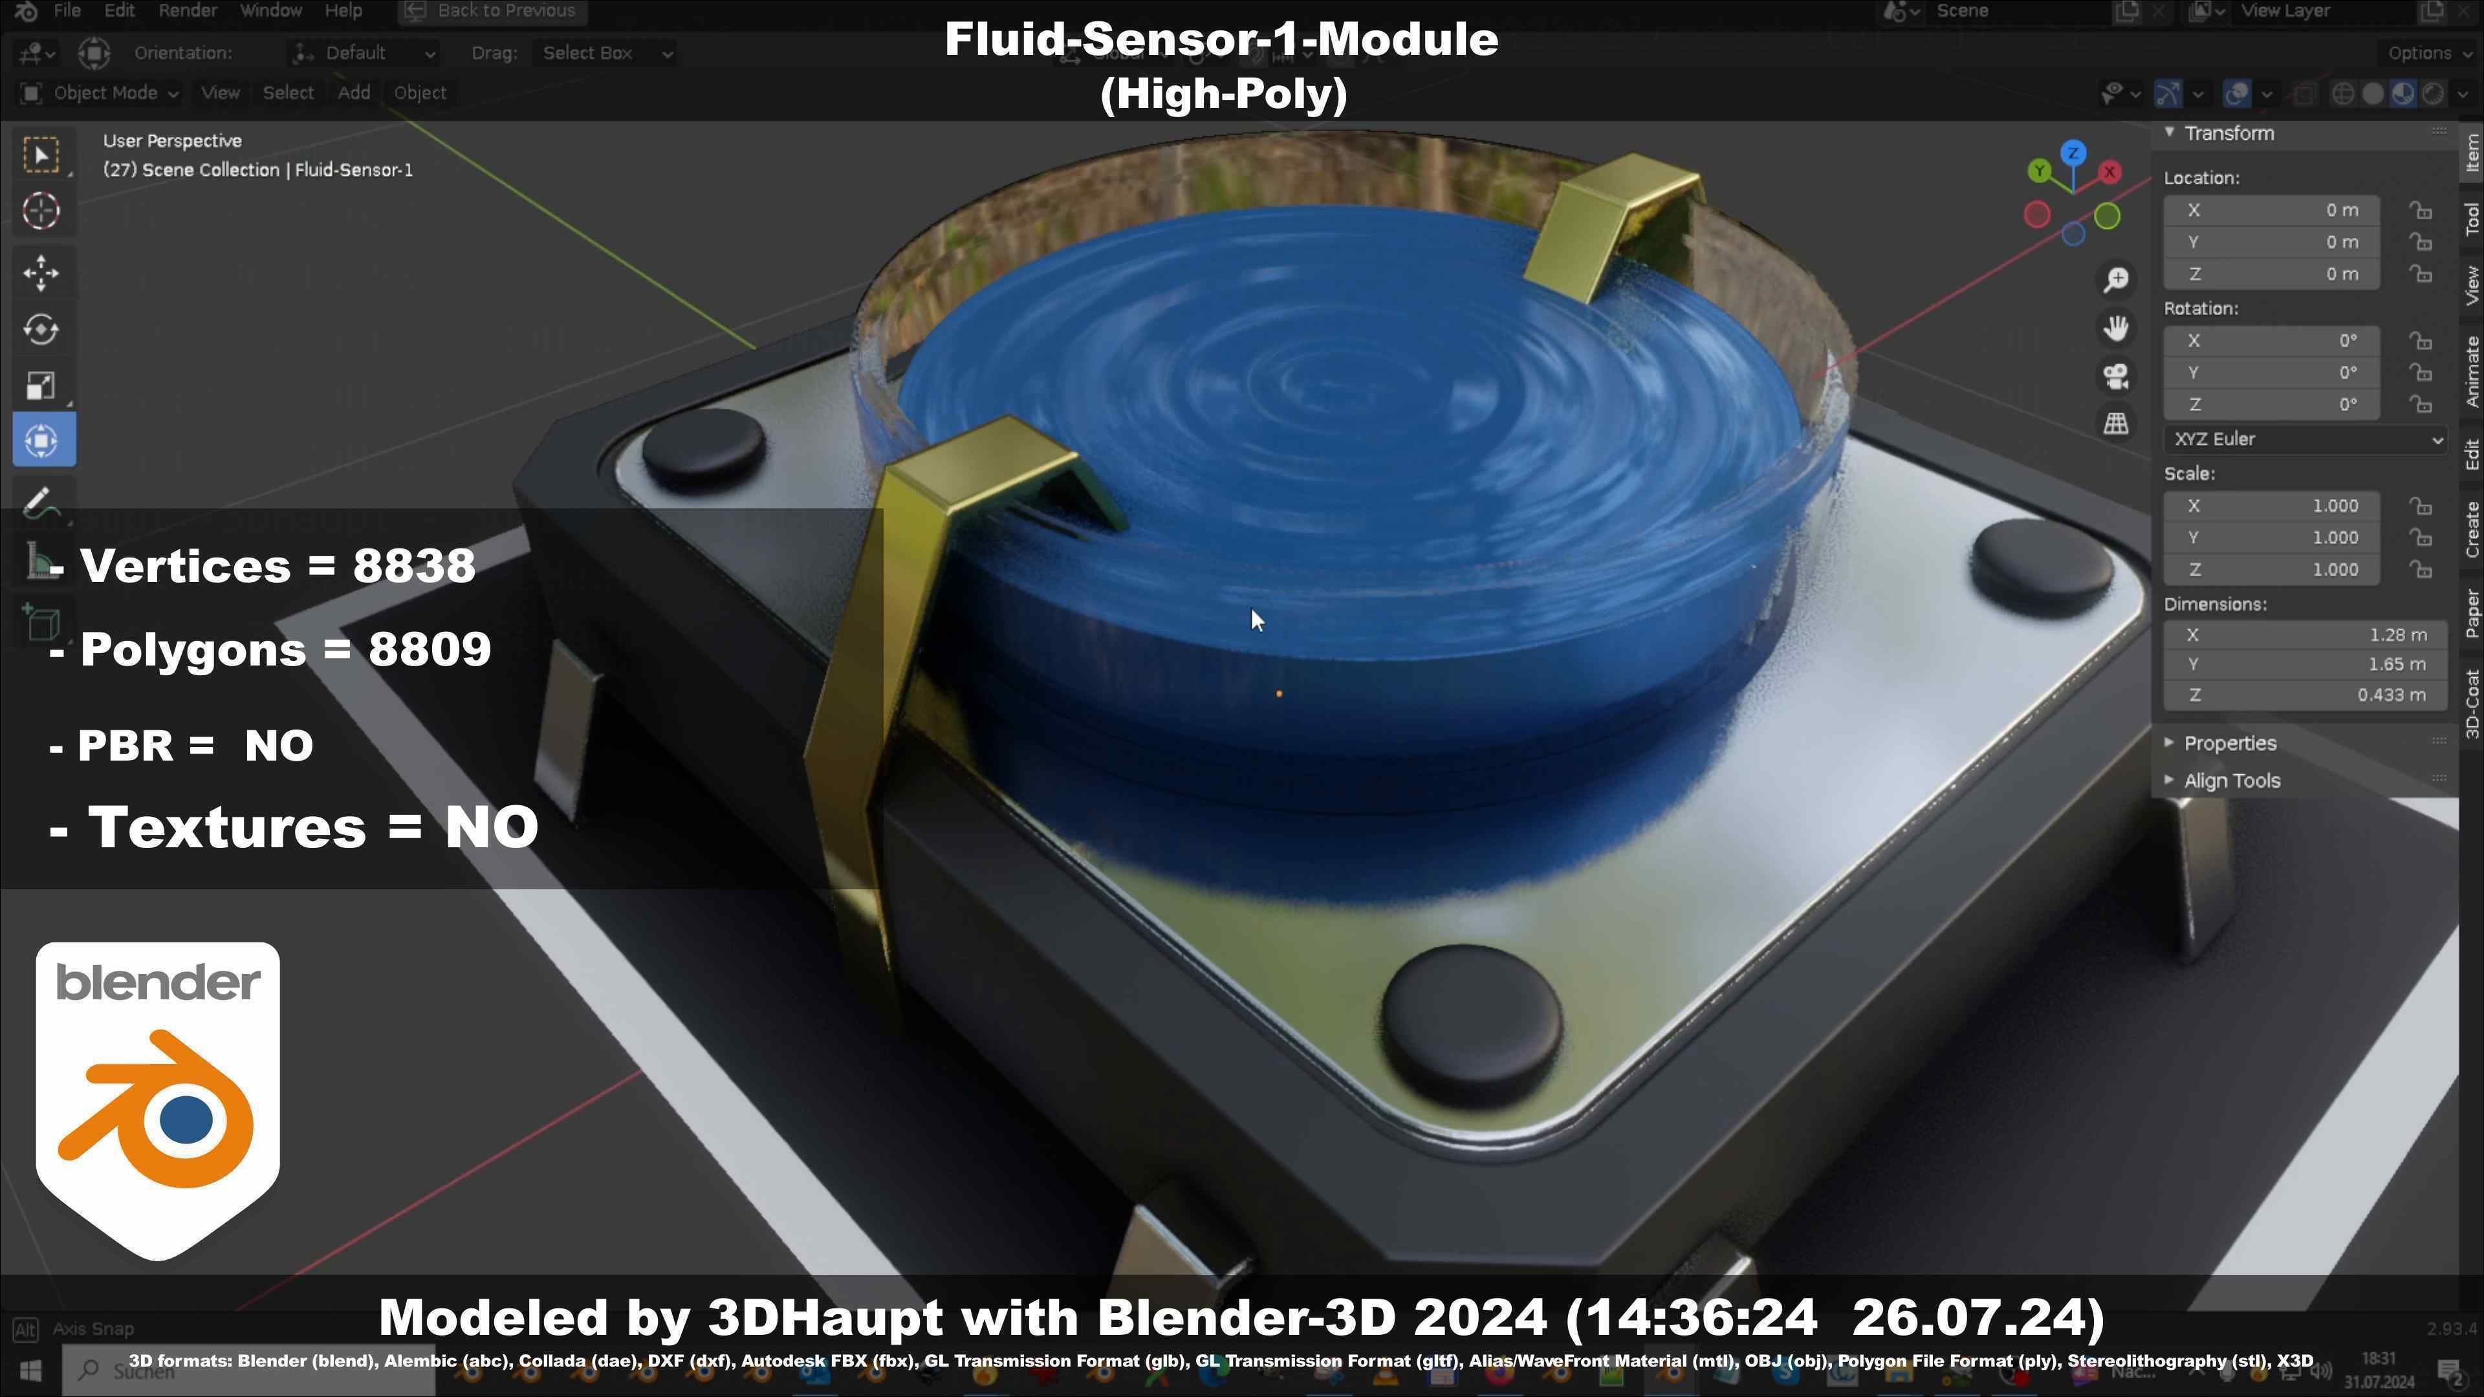Viewport: 2484px width, 1397px height.
Task: Switch to Wireframe viewport shading
Action: pos(2342,94)
